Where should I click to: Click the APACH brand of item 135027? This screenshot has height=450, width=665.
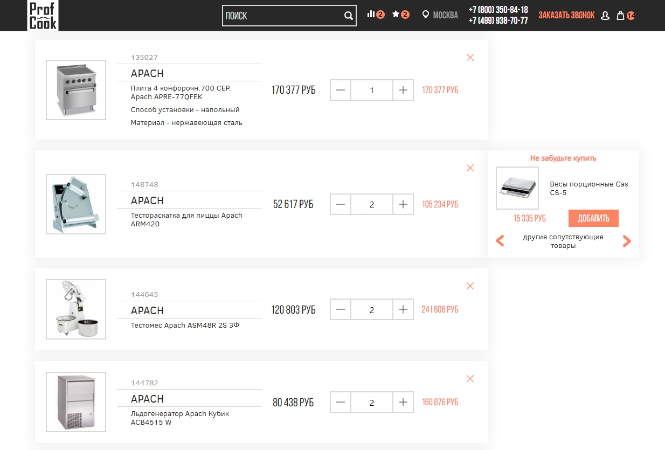147,73
